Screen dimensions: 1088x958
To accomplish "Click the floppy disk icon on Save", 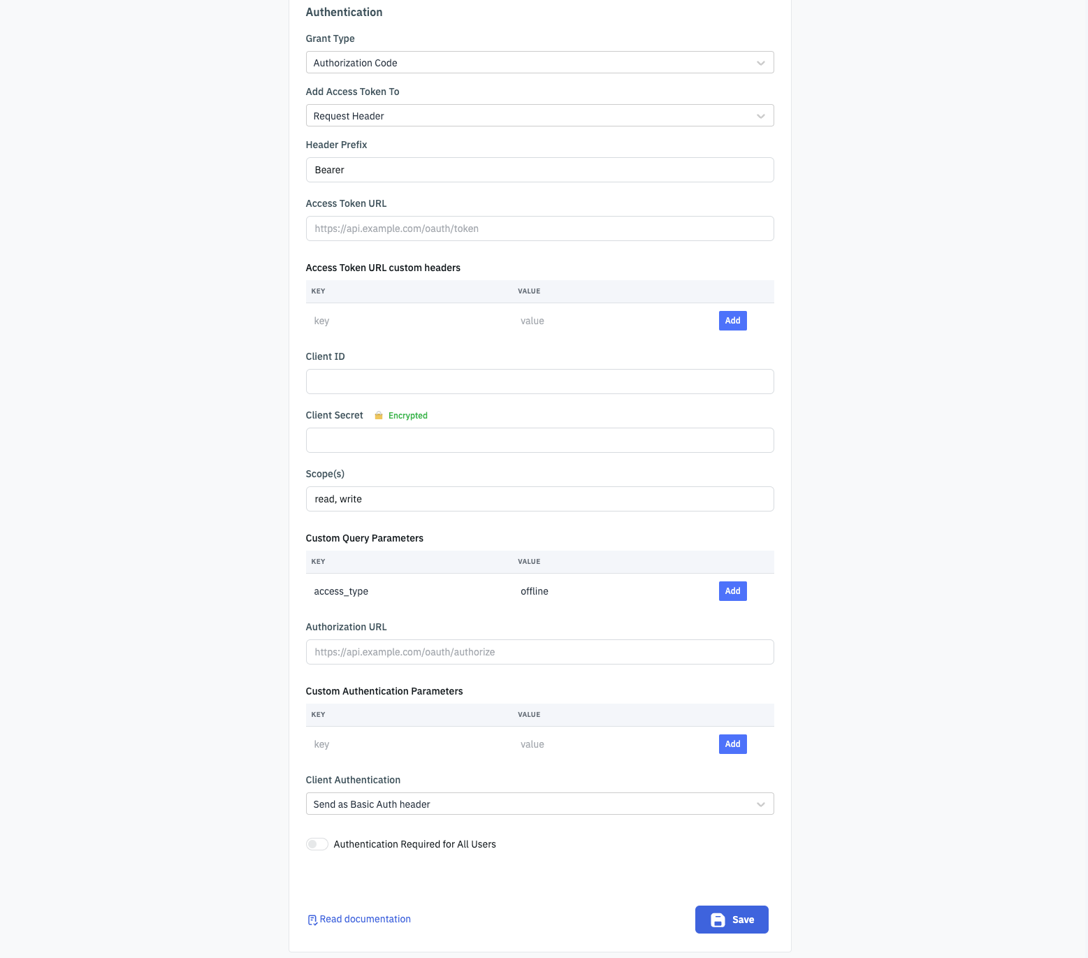I will 718,920.
